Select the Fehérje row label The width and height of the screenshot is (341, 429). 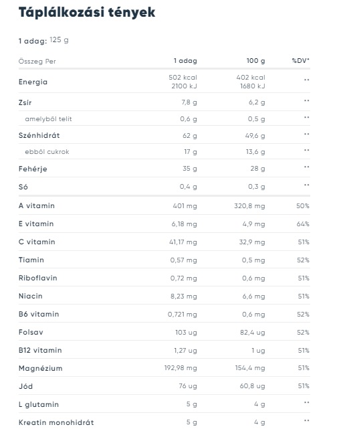click(33, 169)
